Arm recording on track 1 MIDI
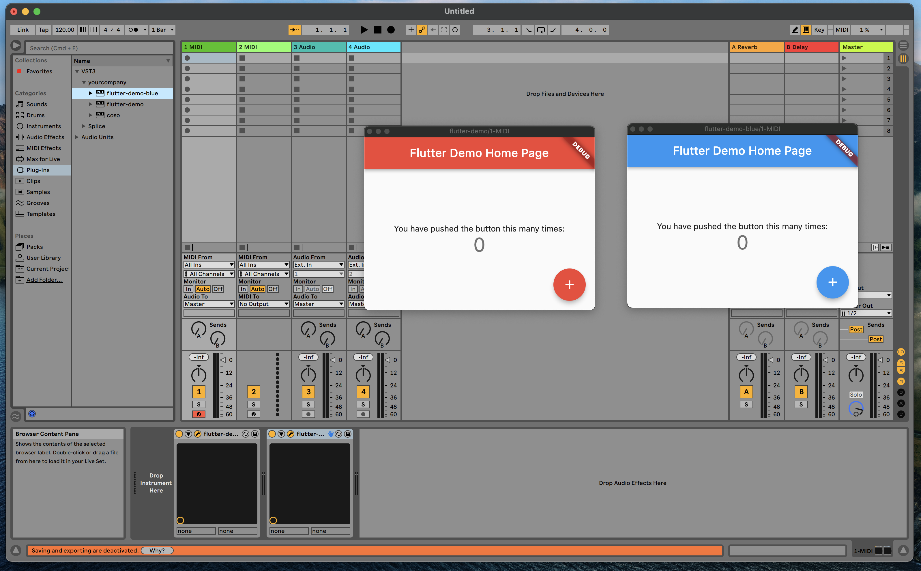This screenshot has width=921, height=571. [x=199, y=414]
